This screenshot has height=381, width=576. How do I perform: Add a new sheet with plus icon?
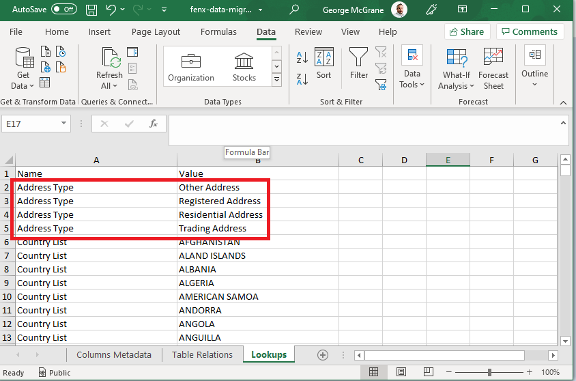point(323,355)
